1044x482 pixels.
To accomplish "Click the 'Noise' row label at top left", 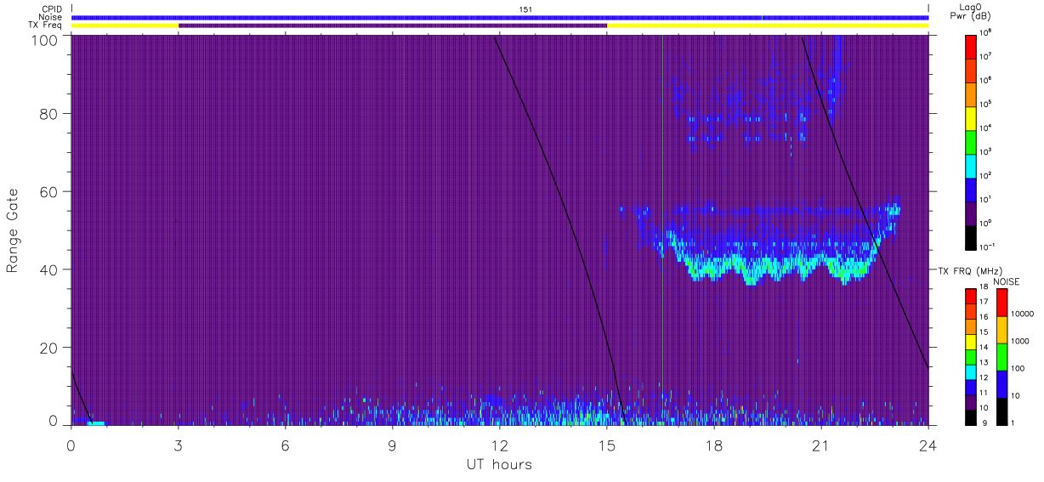I will point(50,17).
